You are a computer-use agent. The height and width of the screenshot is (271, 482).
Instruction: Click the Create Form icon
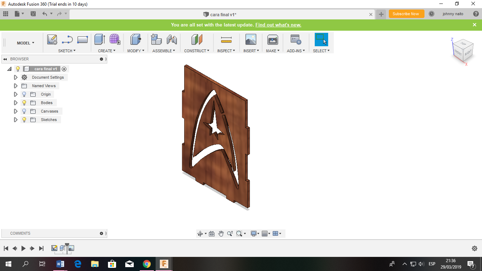tap(115, 39)
